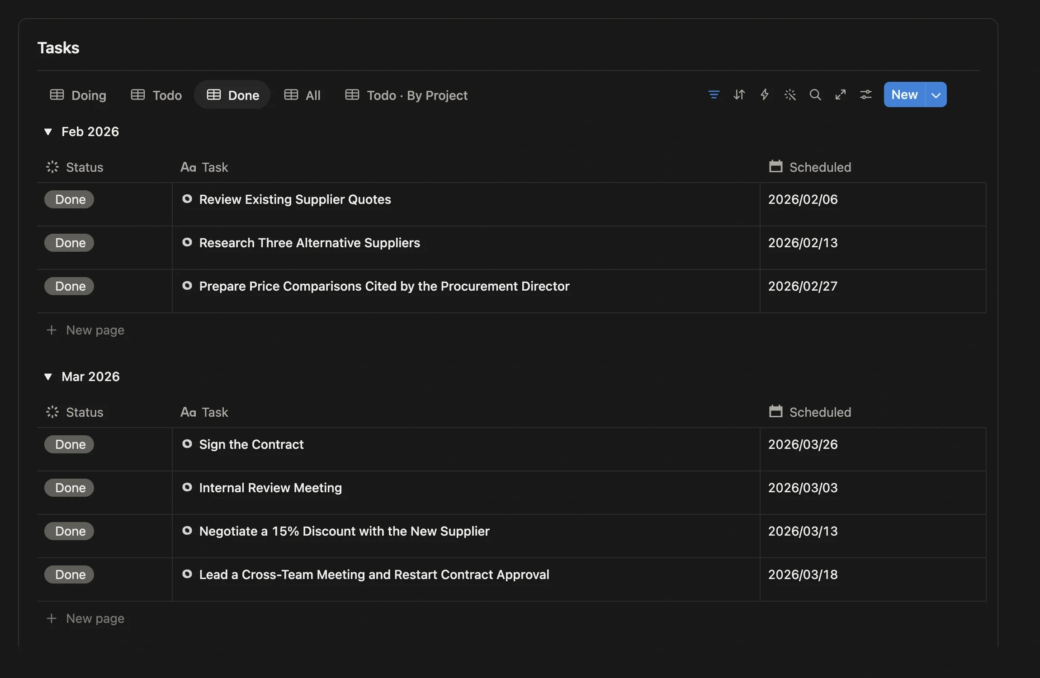Screen dimensions: 1040x678
Task: Open the search magnifier icon
Action: 815,94
